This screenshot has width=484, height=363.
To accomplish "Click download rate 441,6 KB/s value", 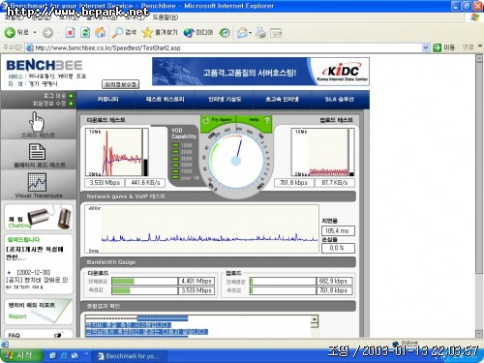I will [145, 183].
